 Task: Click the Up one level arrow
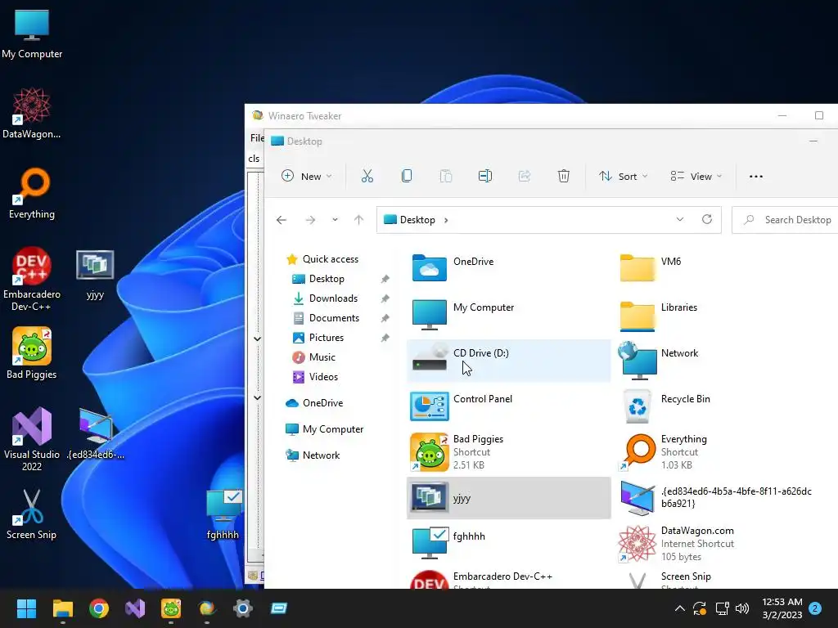[x=358, y=220]
